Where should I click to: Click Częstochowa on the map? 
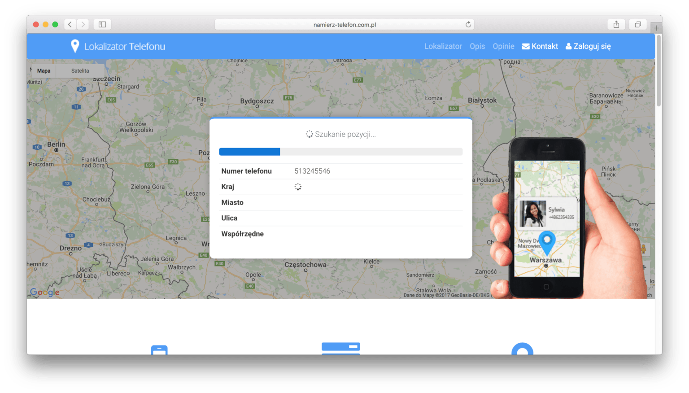[x=305, y=265]
